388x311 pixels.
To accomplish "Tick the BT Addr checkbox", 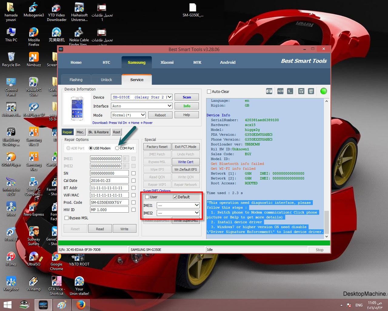I will tap(133, 188).
